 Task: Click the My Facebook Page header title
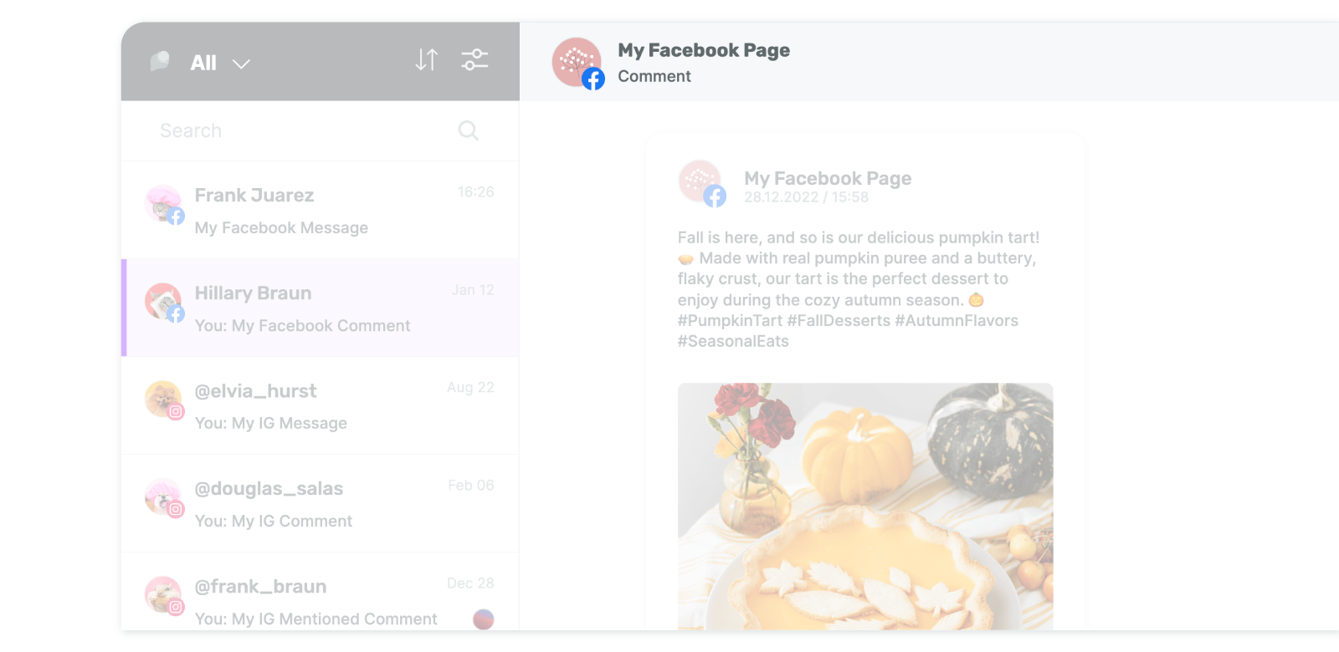pos(704,50)
